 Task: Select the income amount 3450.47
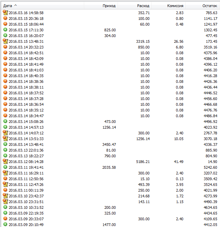click(109, 144)
